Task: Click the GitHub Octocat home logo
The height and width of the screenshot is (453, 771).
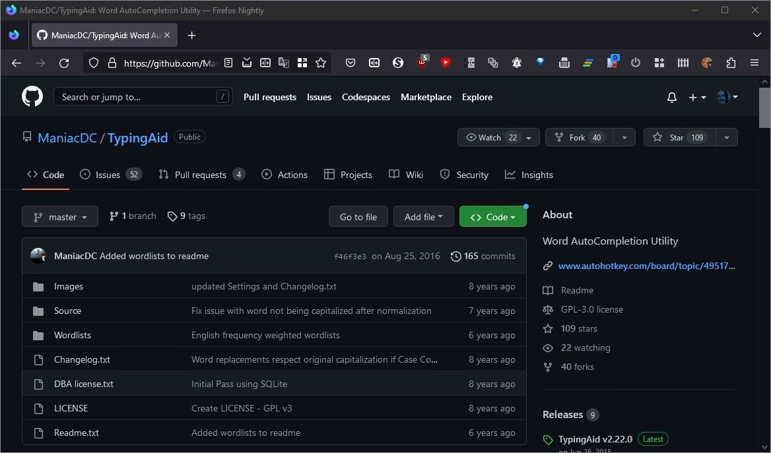Action: point(32,97)
